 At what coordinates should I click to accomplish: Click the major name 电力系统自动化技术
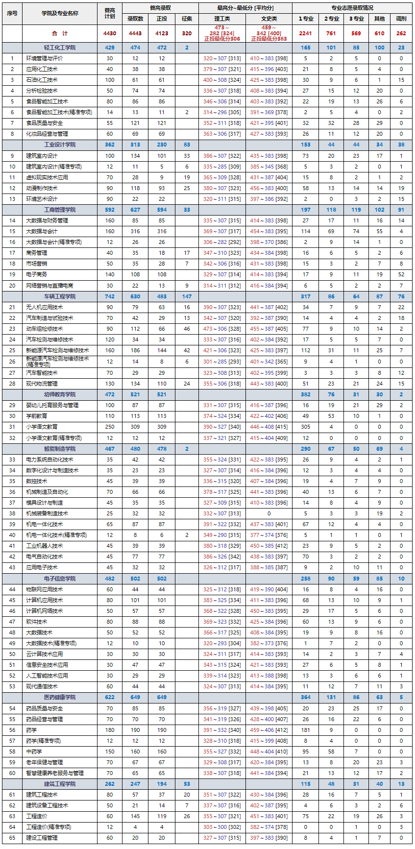click(49, 460)
